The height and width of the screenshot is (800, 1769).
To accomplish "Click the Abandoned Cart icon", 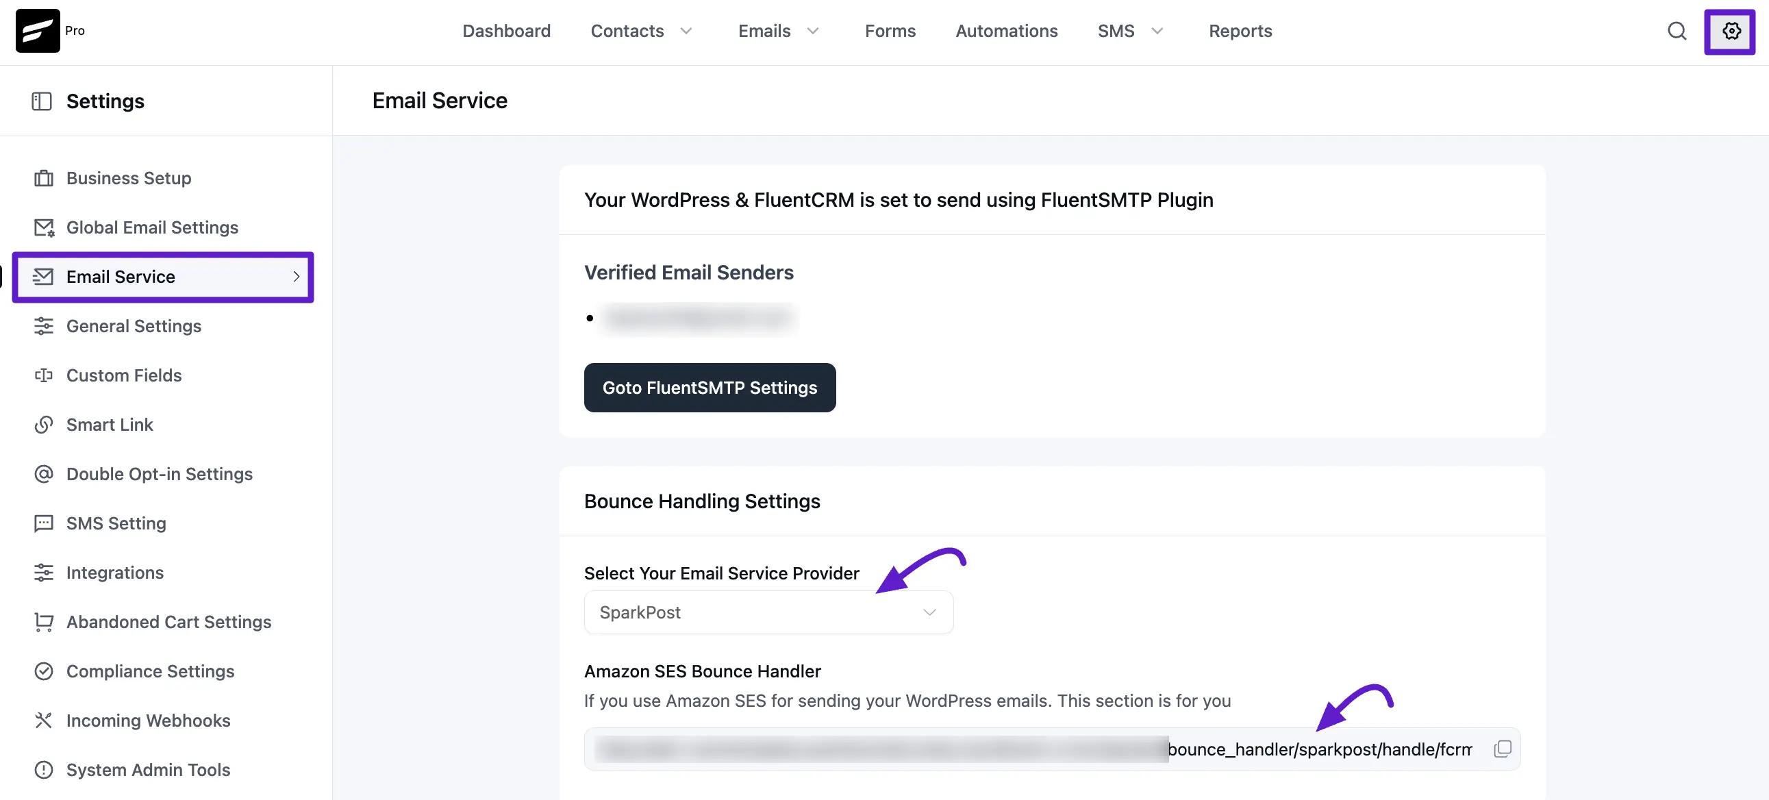I will [x=44, y=622].
